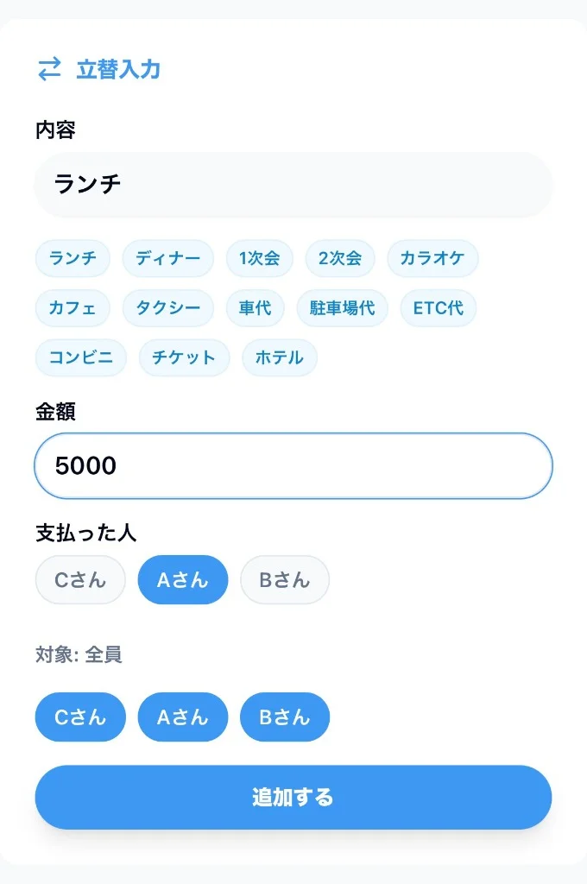Select the ディナー category chip

click(x=168, y=258)
